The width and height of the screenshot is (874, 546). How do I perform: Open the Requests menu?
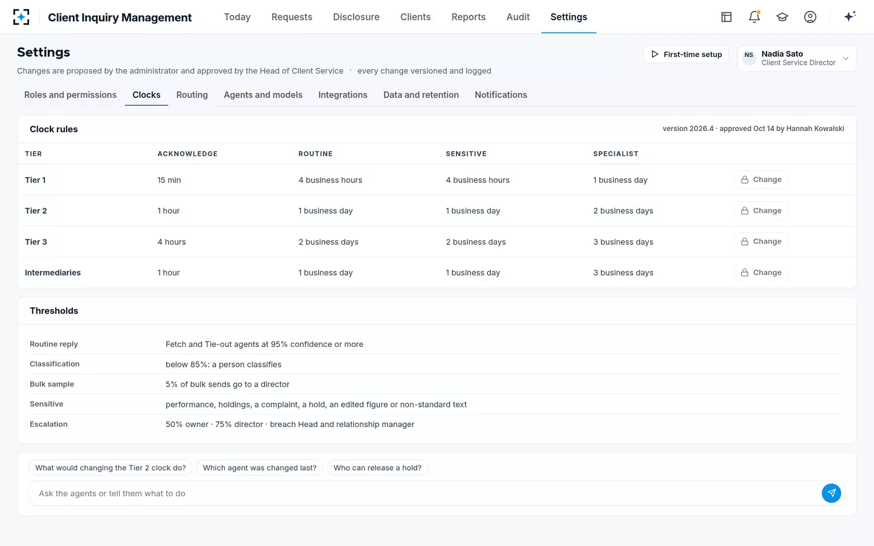[292, 17]
